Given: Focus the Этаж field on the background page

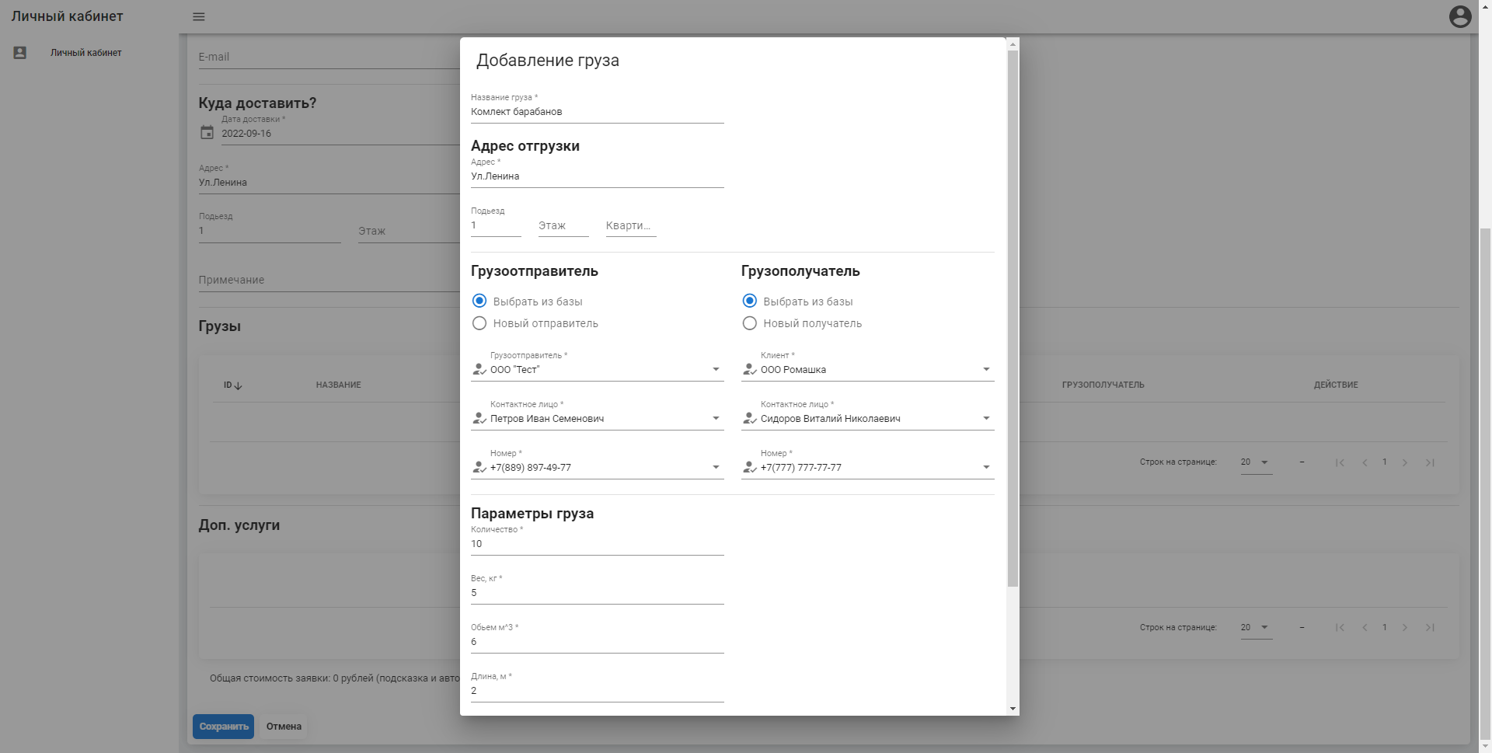Looking at the screenshot, I should tap(409, 231).
